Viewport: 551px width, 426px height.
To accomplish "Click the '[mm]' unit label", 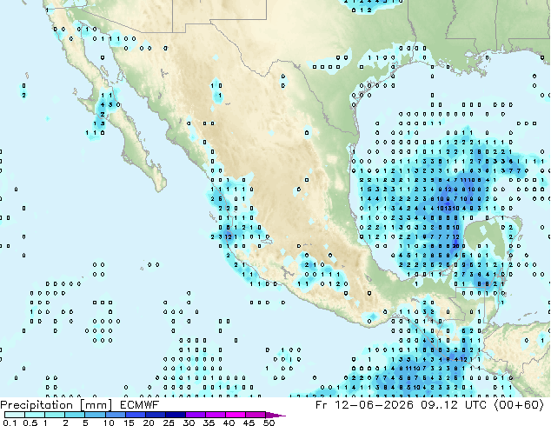I will tap(96, 405).
